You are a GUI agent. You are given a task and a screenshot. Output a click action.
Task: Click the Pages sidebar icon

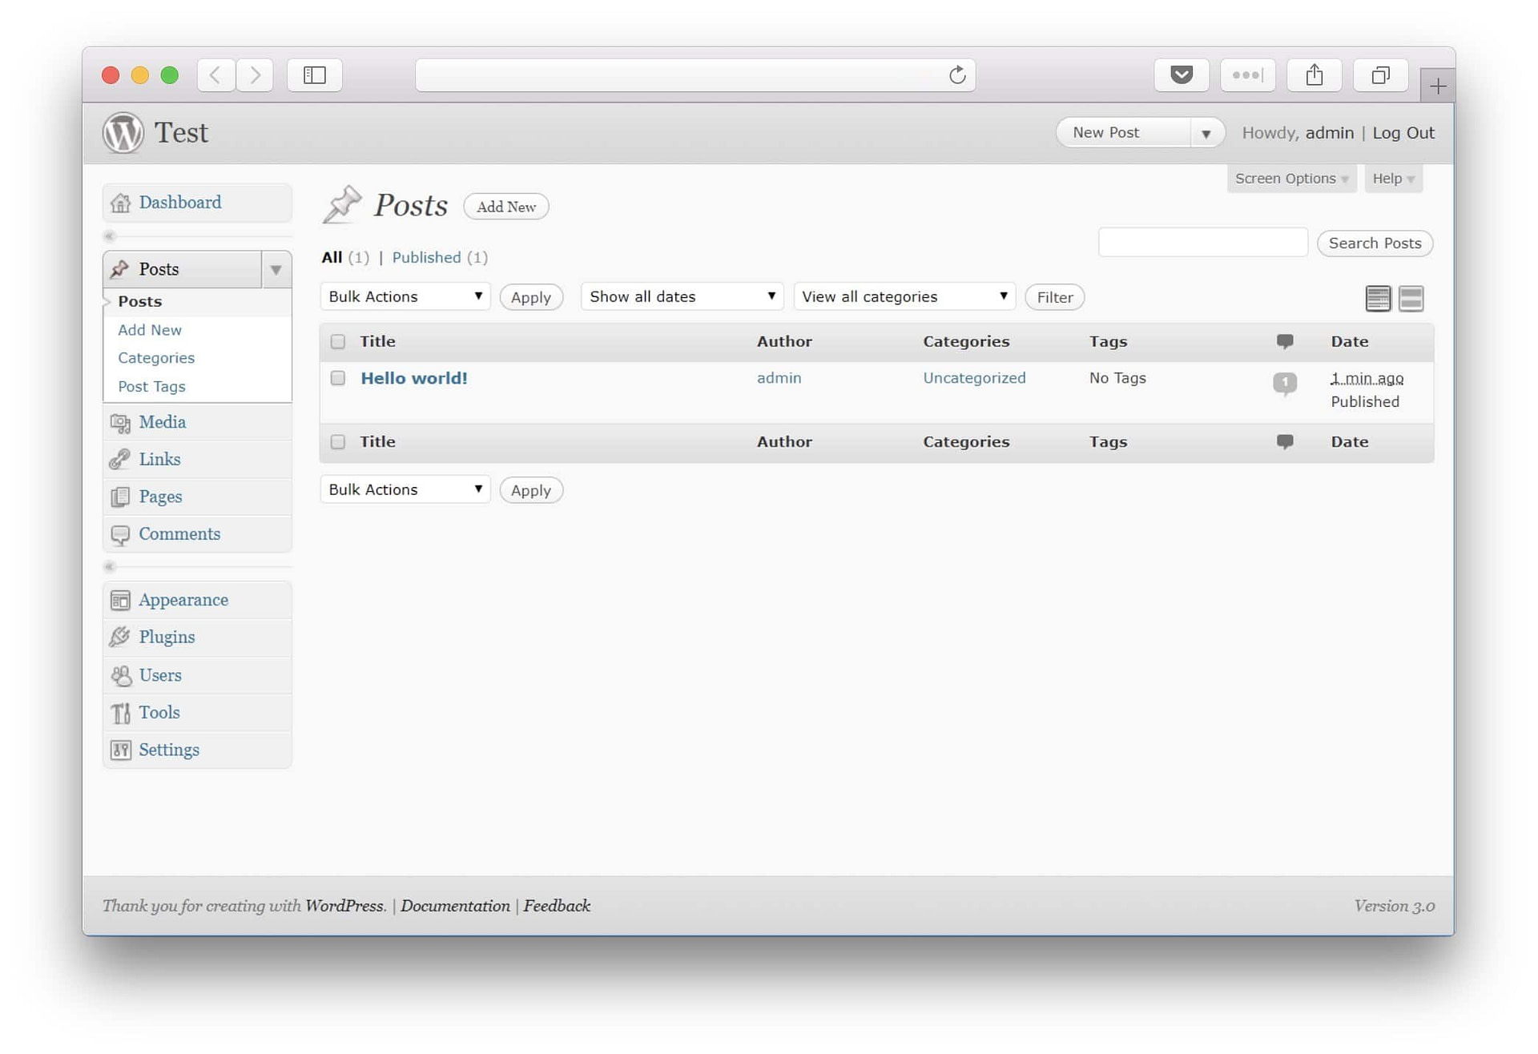(x=120, y=497)
